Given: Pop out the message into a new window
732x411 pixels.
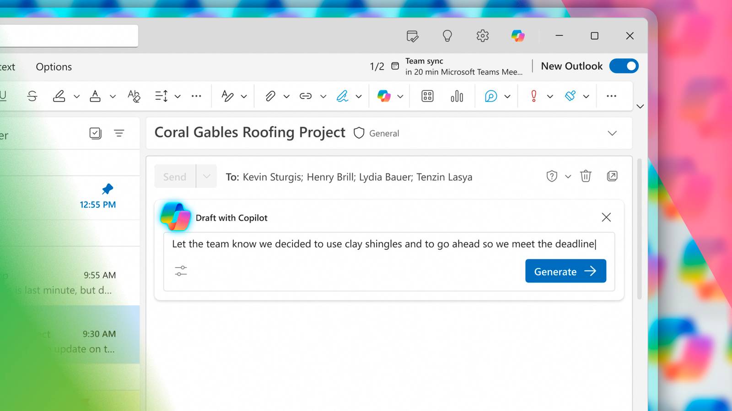Looking at the screenshot, I should tap(612, 176).
